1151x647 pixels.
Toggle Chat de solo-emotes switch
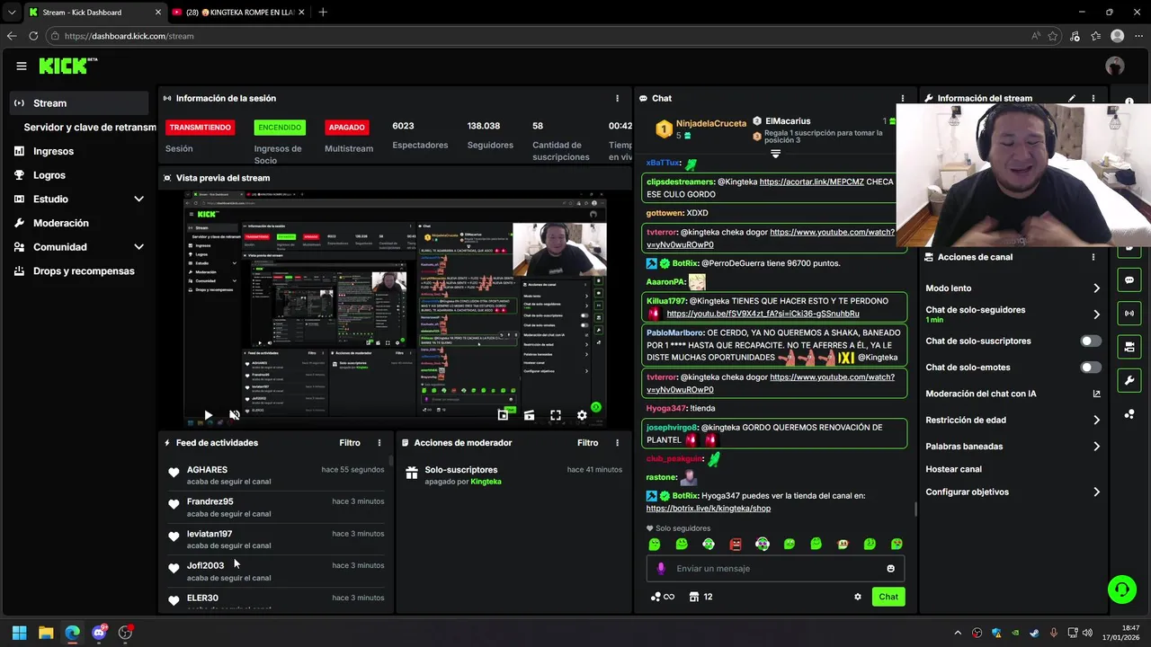[x=1091, y=368]
